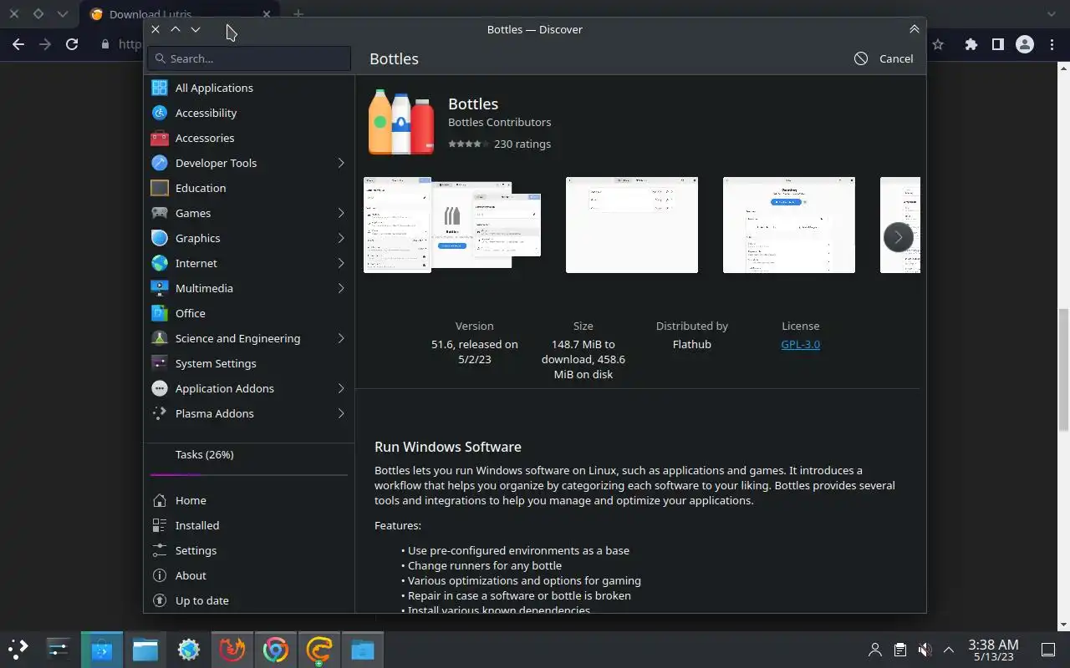Click the Application Addons category icon
The height and width of the screenshot is (668, 1070).
(160, 388)
